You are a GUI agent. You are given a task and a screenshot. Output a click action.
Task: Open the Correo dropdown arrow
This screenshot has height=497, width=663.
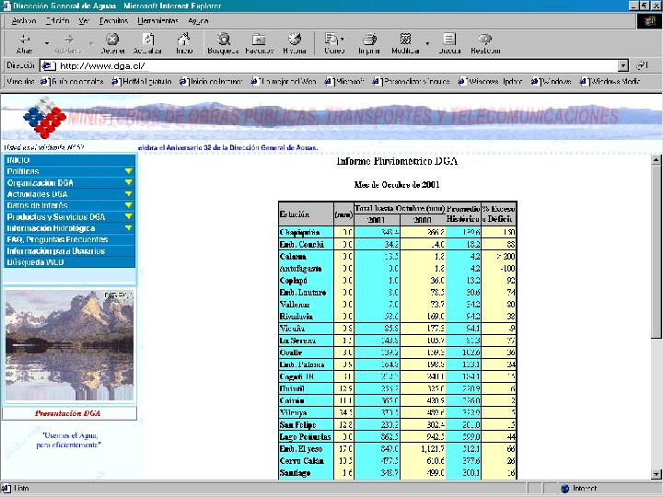click(x=342, y=39)
